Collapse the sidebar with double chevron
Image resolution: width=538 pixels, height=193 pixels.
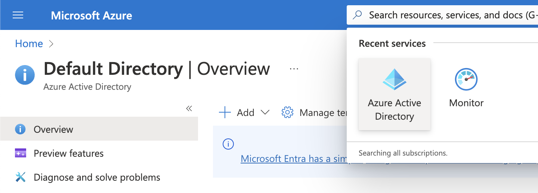click(x=189, y=108)
